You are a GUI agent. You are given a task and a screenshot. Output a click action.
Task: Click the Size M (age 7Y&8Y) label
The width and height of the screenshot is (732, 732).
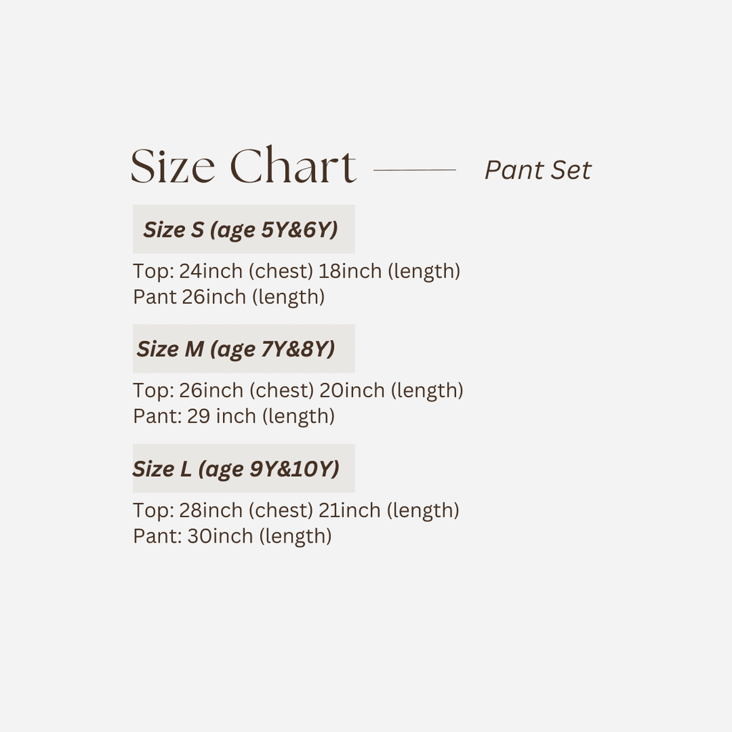(x=236, y=349)
